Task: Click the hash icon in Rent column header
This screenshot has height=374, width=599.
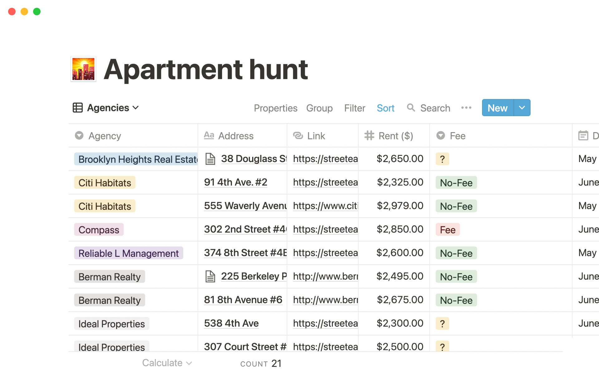Action: (x=369, y=136)
